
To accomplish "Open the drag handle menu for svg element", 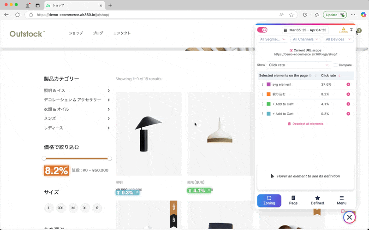I will click(262, 84).
